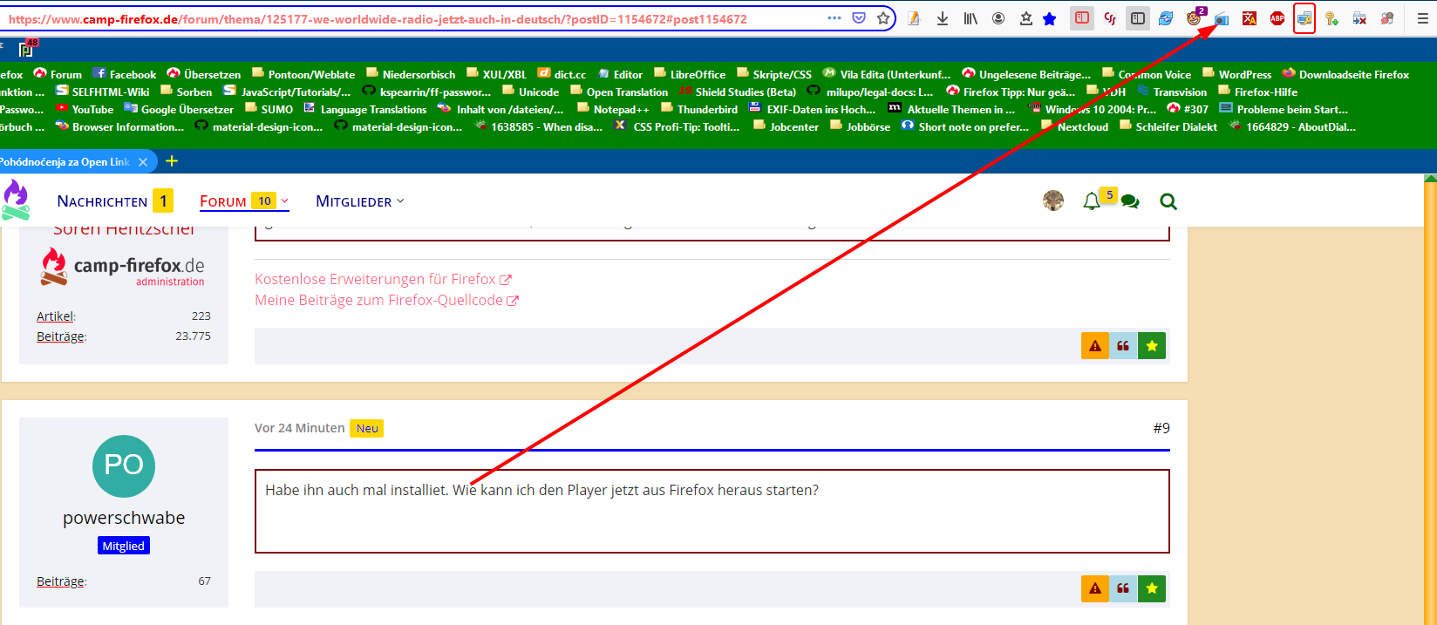Open the Downloadseite Firefox bookmark
1437x625 pixels.
1345,74
